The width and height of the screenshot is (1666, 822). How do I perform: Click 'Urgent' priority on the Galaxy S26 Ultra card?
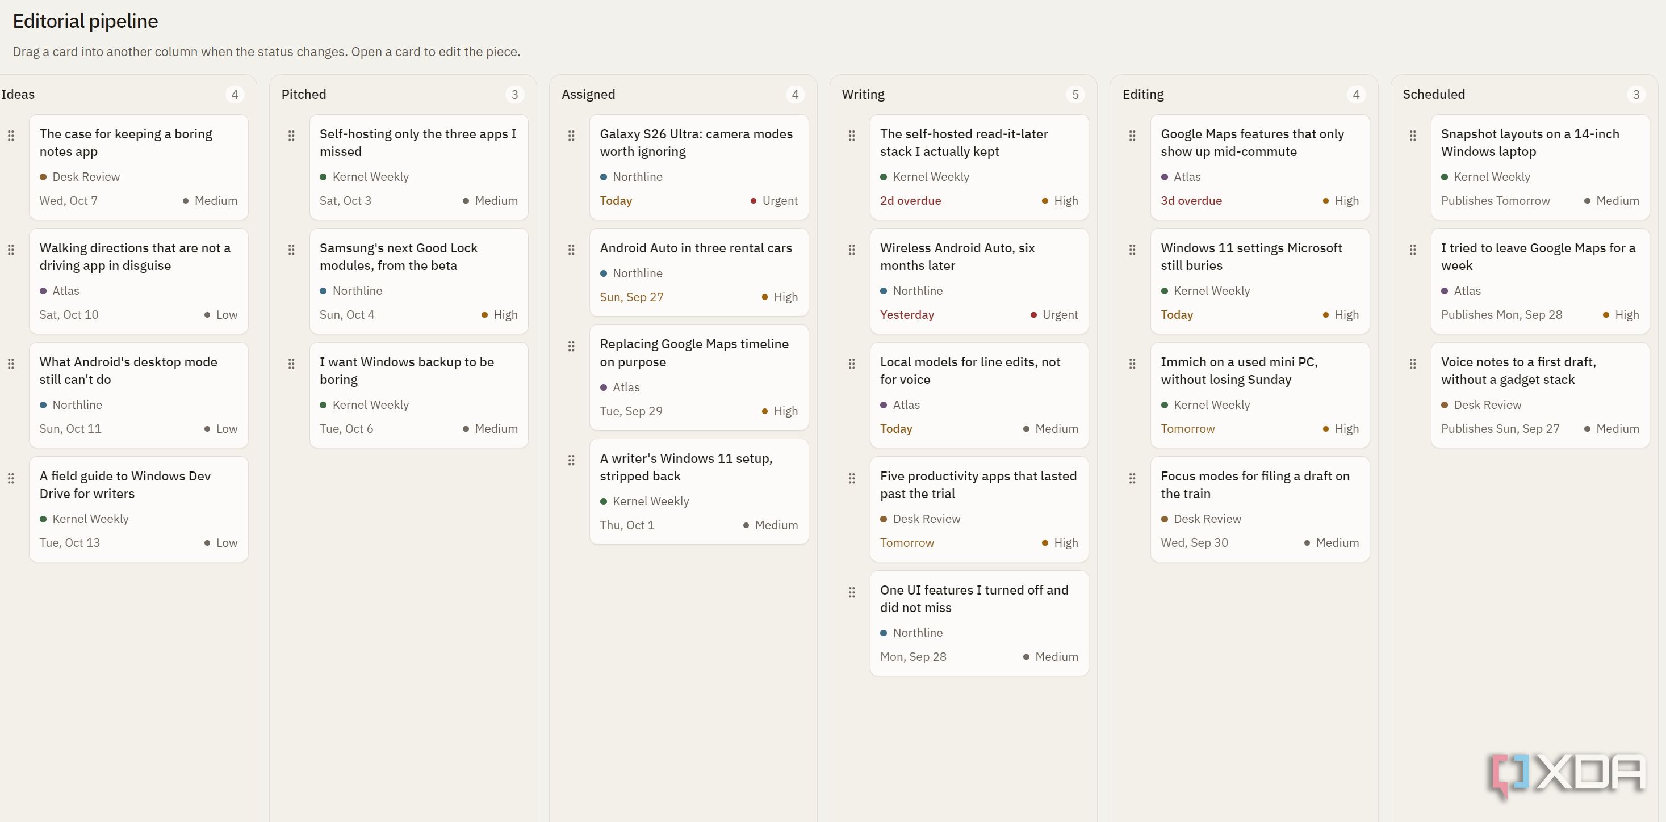(x=774, y=201)
